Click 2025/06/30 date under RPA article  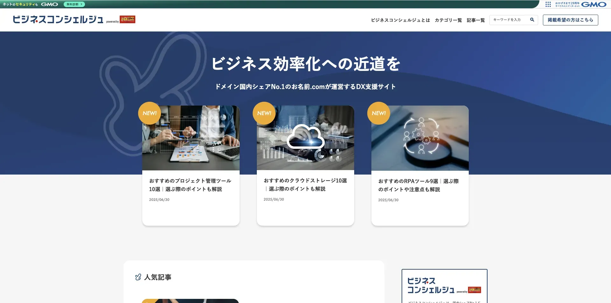(x=388, y=200)
